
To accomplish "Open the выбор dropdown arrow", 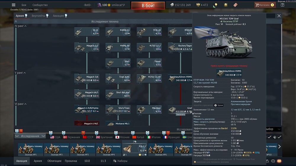I will [x=279, y=129].
